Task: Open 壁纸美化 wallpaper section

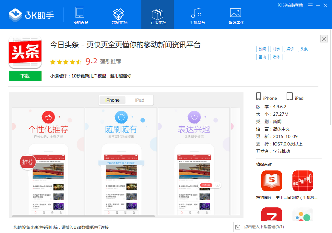Action: tap(236, 16)
